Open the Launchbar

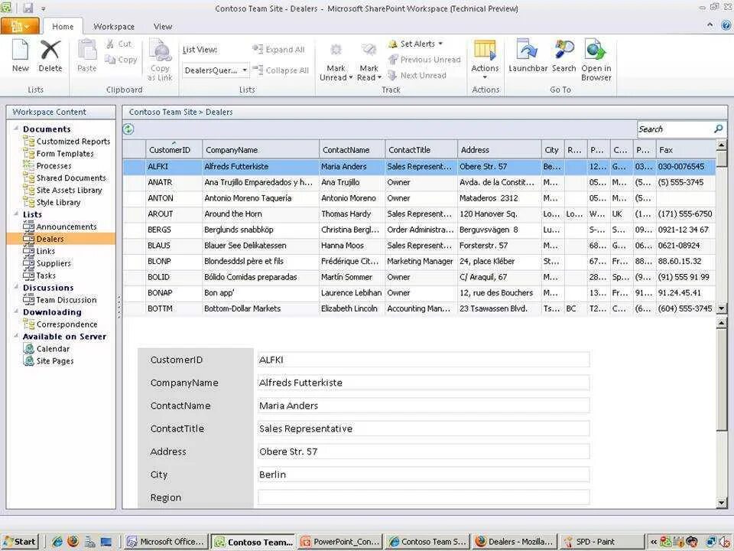tap(528, 56)
